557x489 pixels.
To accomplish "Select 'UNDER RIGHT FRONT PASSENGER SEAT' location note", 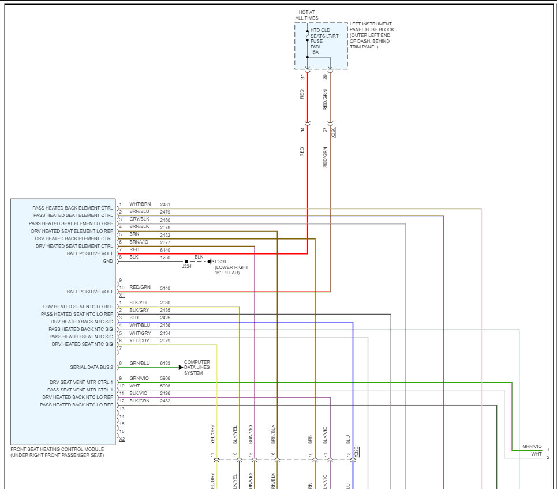I will 57,455.
